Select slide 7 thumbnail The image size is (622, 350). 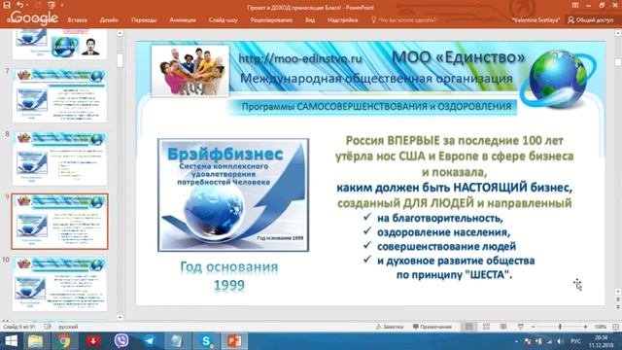pos(59,95)
